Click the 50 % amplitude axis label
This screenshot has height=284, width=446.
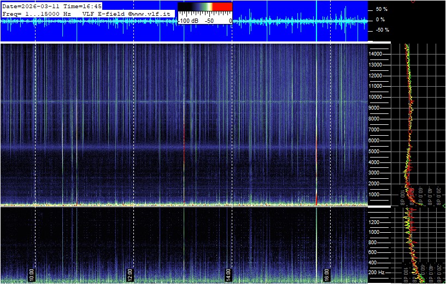381,9
